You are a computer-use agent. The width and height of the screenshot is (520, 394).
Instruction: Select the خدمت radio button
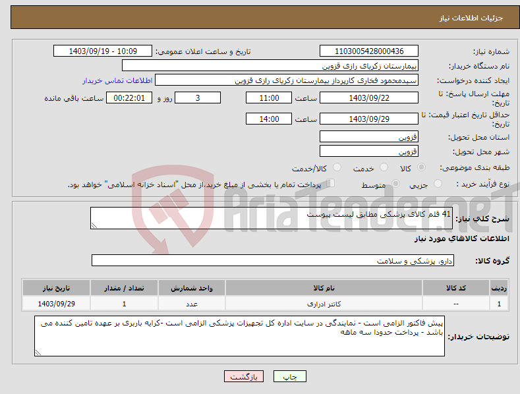[x=384, y=167]
